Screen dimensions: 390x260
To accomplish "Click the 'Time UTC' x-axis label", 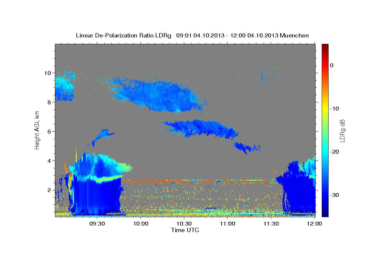I will tap(185, 230).
